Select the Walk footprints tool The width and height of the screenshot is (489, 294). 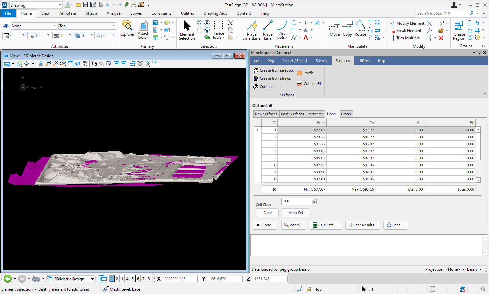pyautogui.click(x=94, y=63)
